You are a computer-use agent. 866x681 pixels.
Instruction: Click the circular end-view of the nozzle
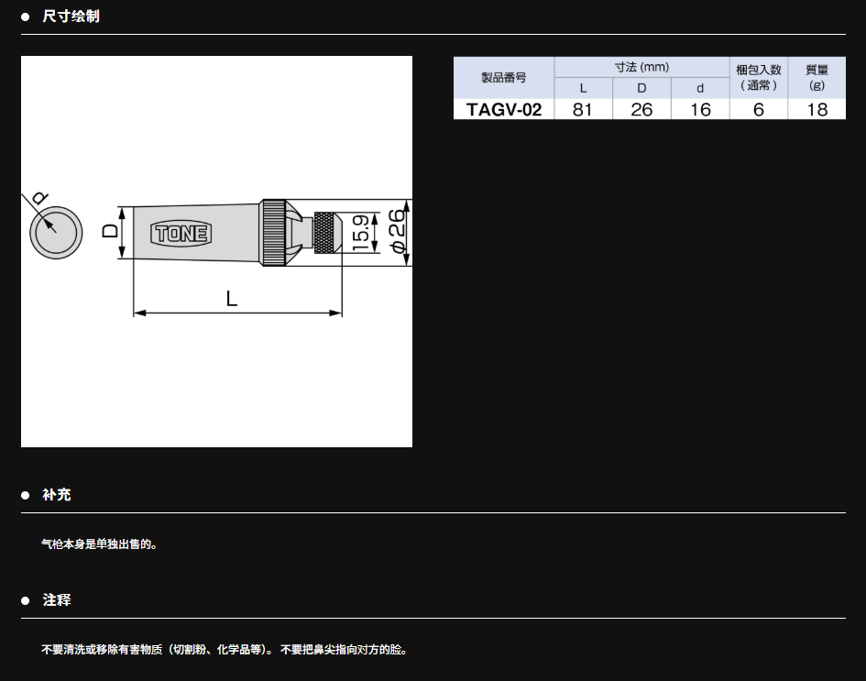tap(56, 233)
